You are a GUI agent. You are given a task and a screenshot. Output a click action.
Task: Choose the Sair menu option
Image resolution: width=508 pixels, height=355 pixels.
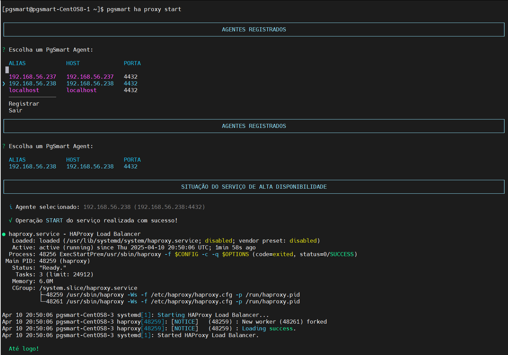click(x=16, y=110)
